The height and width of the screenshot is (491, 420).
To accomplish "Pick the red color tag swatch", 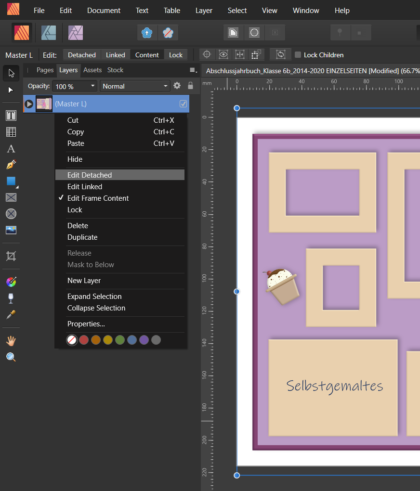I will (84, 340).
